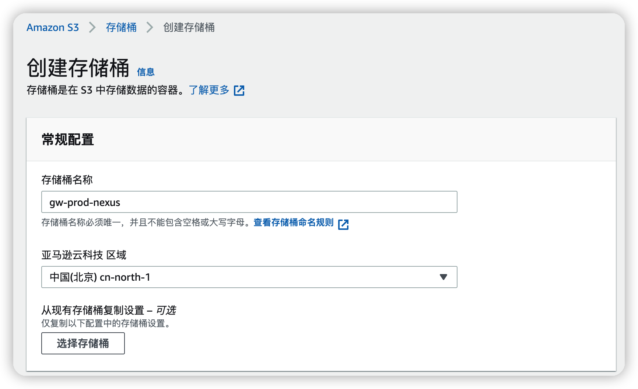This screenshot has width=638, height=389.
Task: Open the 信息 info link
Action: coord(146,72)
